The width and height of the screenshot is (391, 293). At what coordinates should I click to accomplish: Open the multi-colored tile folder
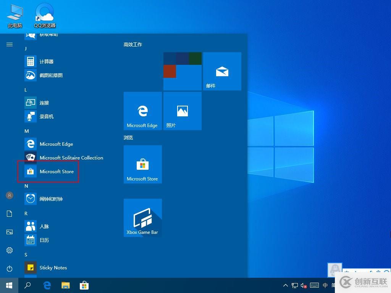pos(183,71)
